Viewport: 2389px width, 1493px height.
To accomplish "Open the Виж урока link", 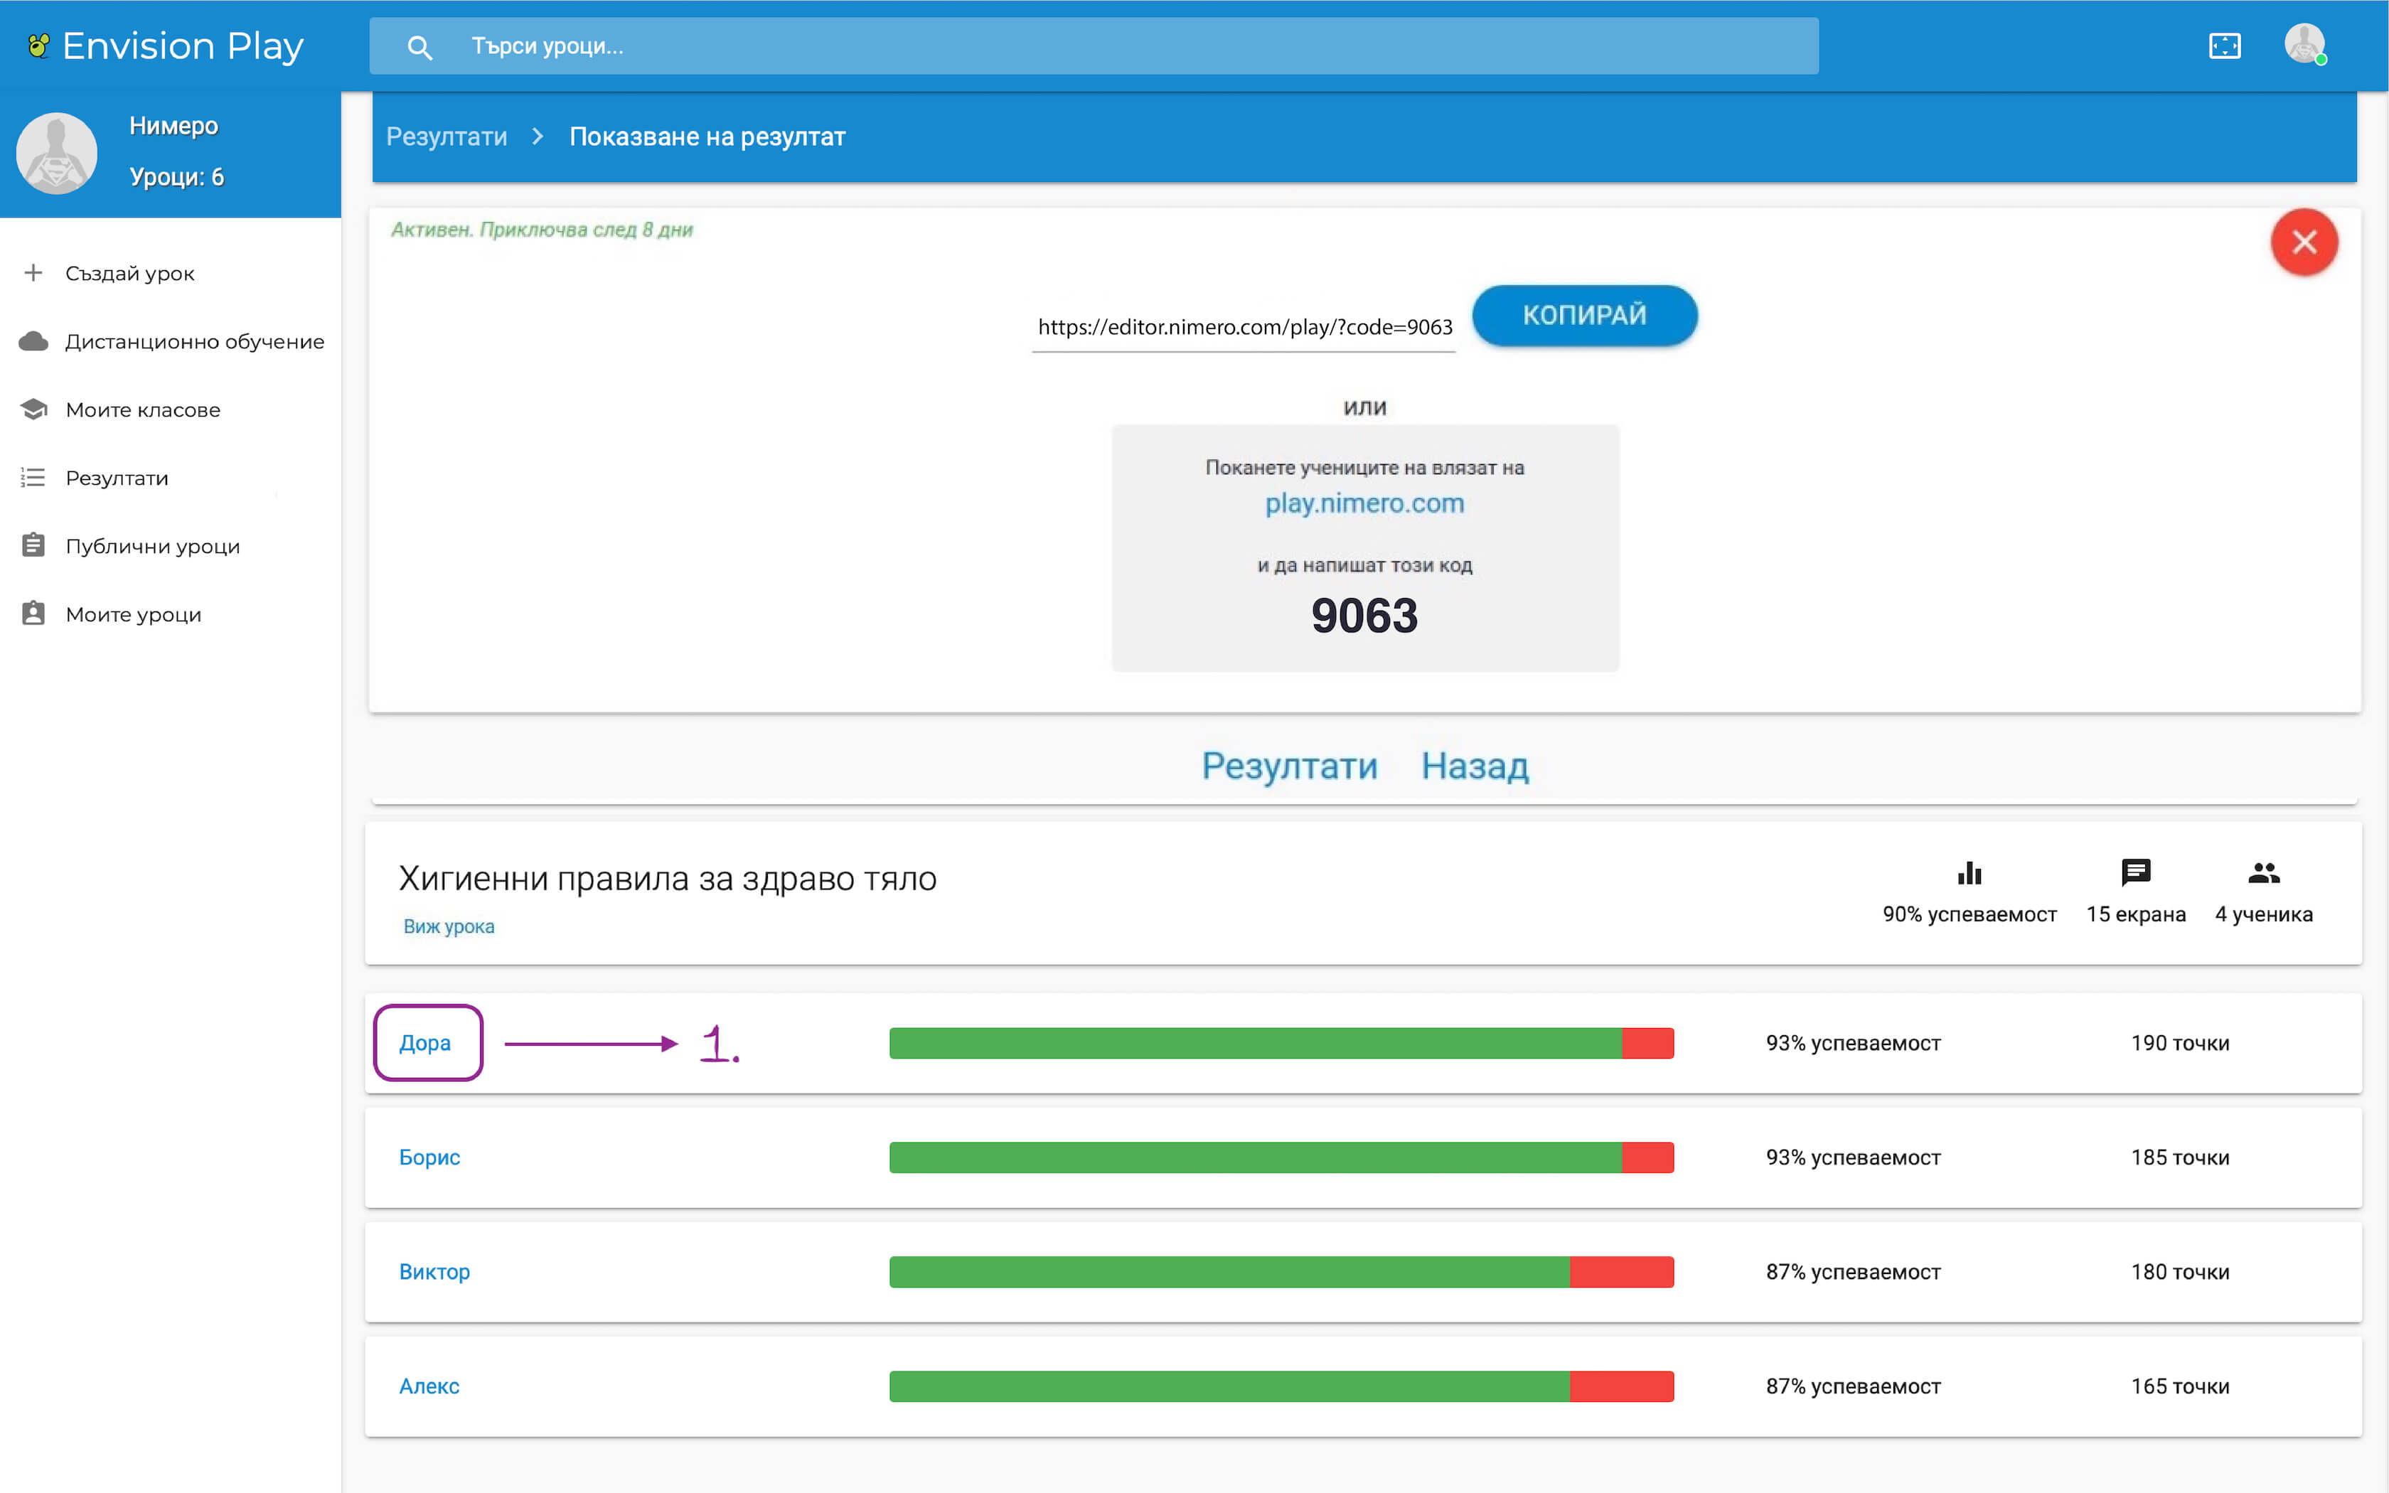I will [x=449, y=926].
